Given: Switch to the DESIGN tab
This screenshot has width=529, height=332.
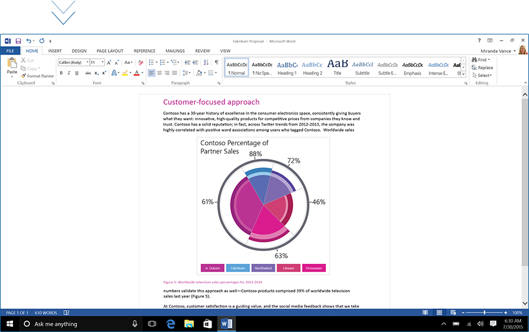Looking at the screenshot, I should click(x=79, y=51).
